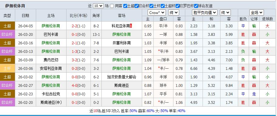This screenshot has width=277, height=116.
Task: Click the 2-2(1-1) score on 26-04-05
Action: point(78,26)
